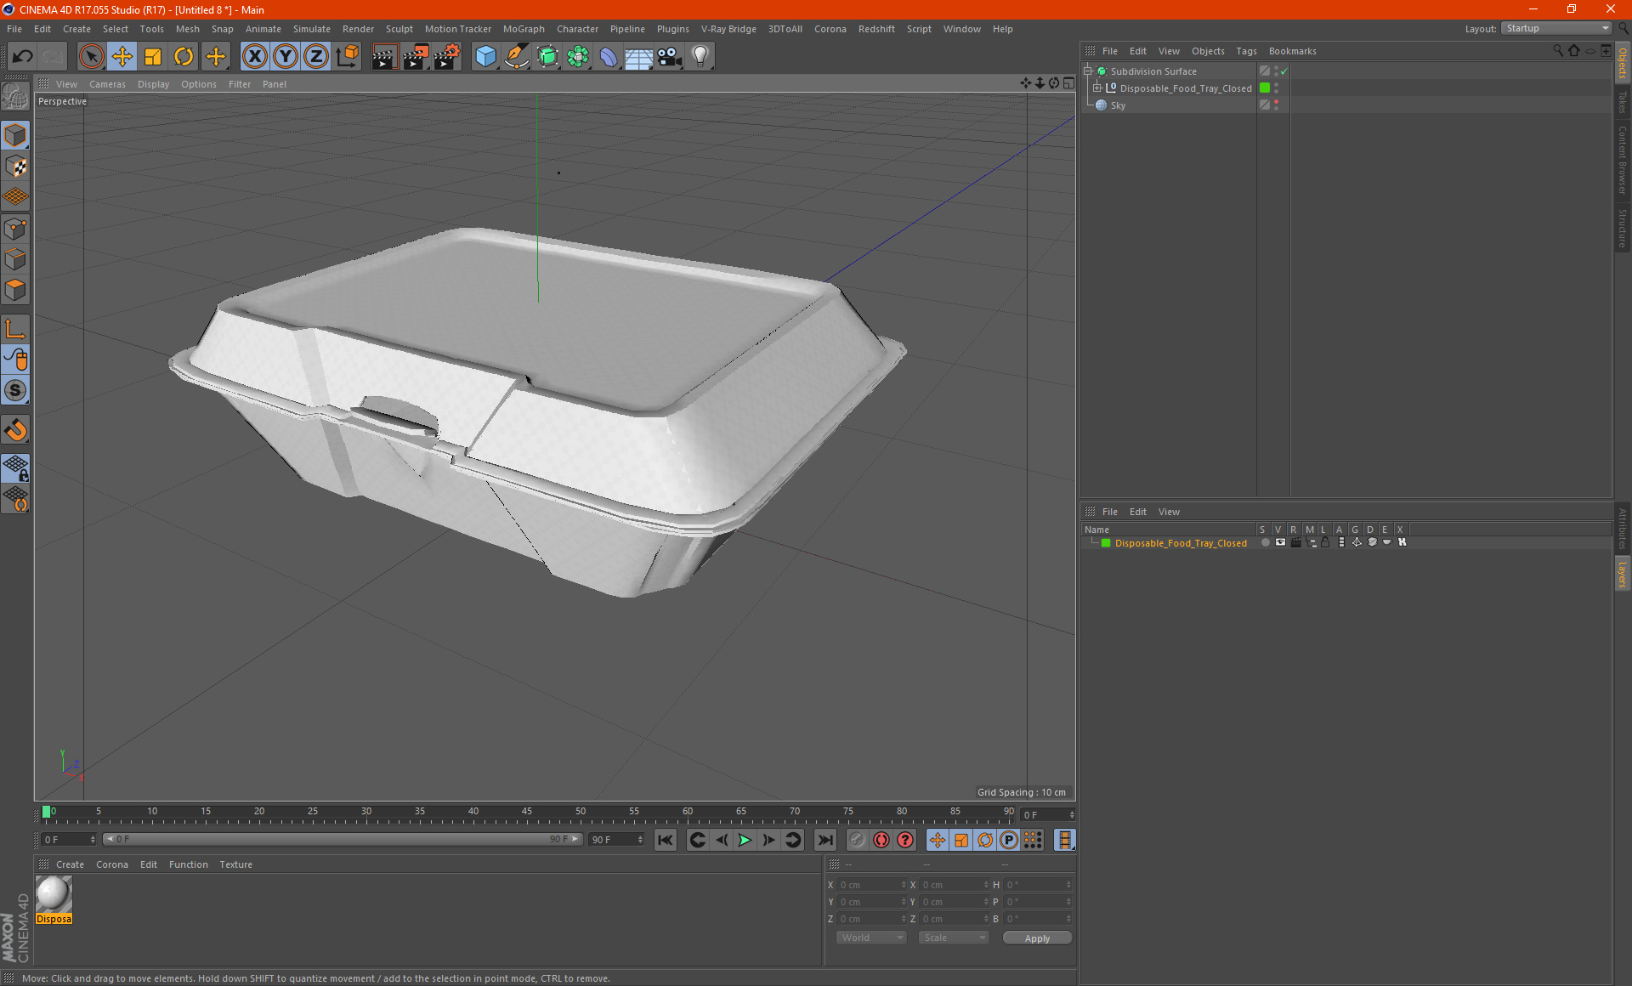Click the timeline range slider bar
This screenshot has height=986, width=1632.
click(343, 839)
